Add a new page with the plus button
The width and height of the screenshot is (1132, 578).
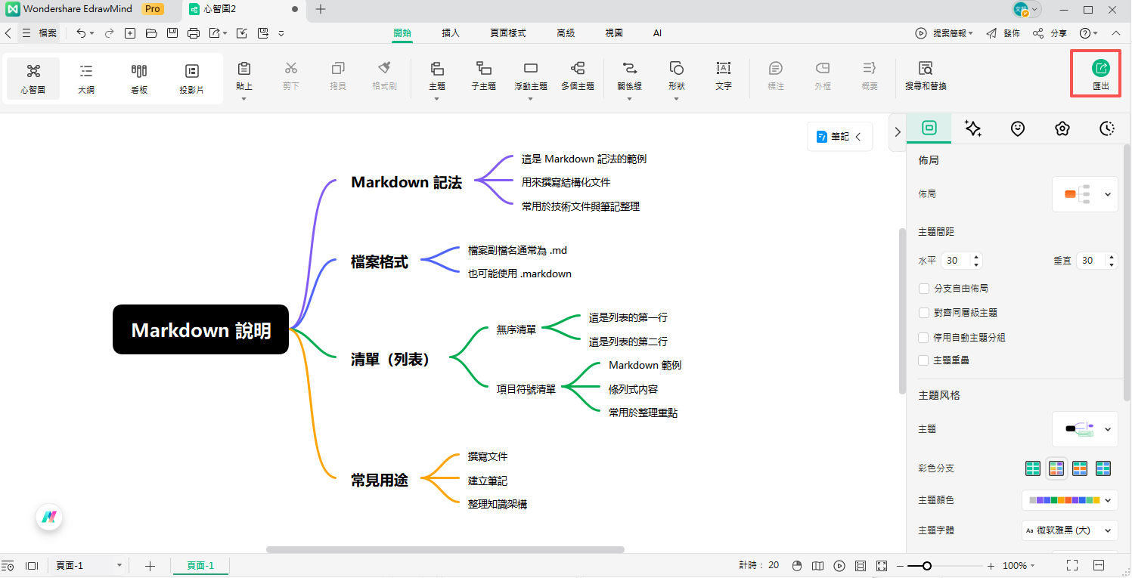click(150, 565)
